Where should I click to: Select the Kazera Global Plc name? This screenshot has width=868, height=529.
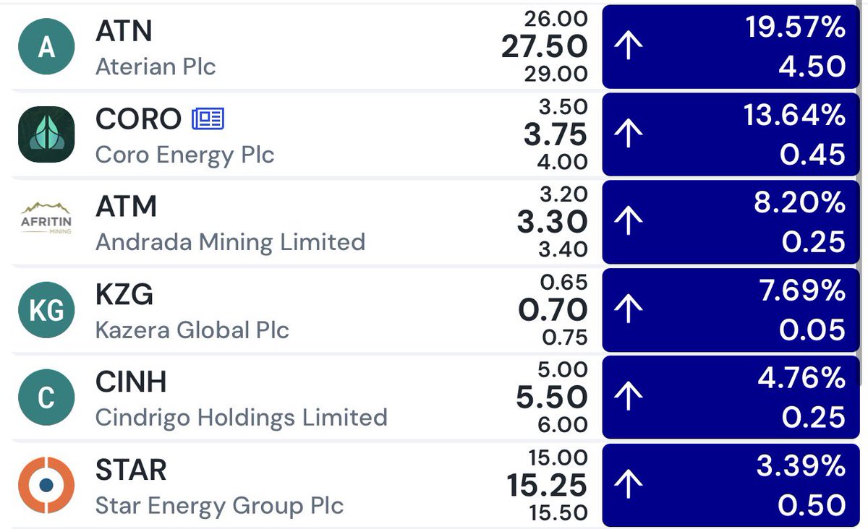click(x=192, y=330)
